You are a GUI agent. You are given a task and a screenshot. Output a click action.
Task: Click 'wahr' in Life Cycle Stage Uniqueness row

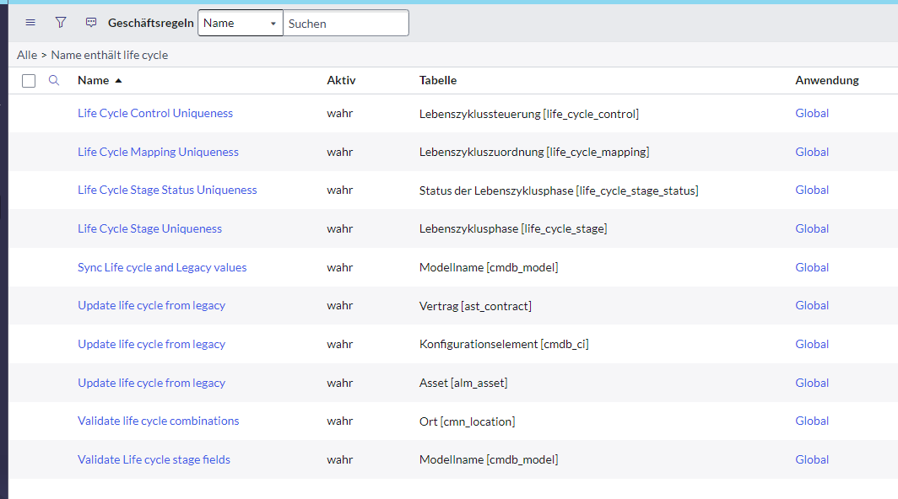[x=340, y=229]
